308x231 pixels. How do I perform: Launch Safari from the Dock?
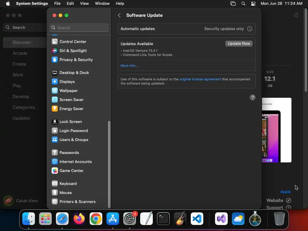click(62, 219)
